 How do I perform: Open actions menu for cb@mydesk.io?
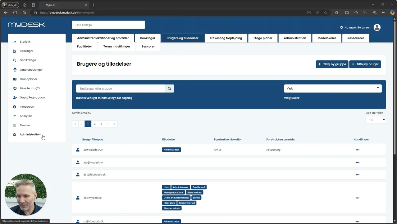358,198
